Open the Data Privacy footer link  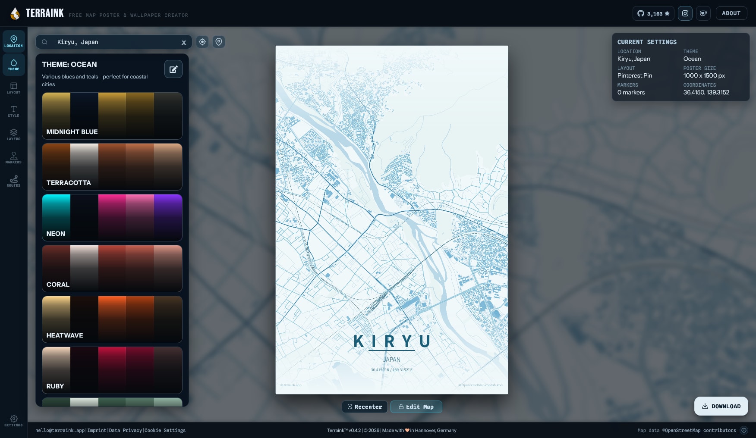[x=126, y=430]
